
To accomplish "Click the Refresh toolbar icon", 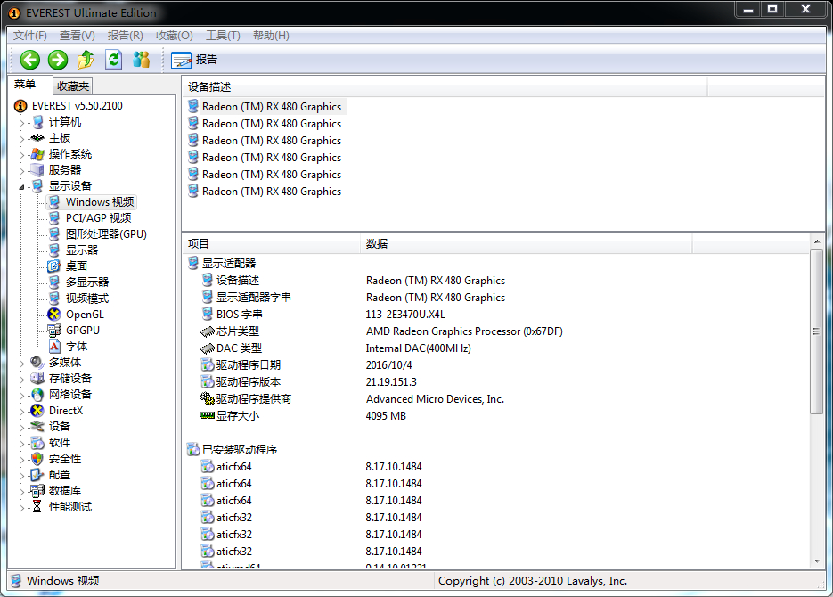I will tap(114, 60).
